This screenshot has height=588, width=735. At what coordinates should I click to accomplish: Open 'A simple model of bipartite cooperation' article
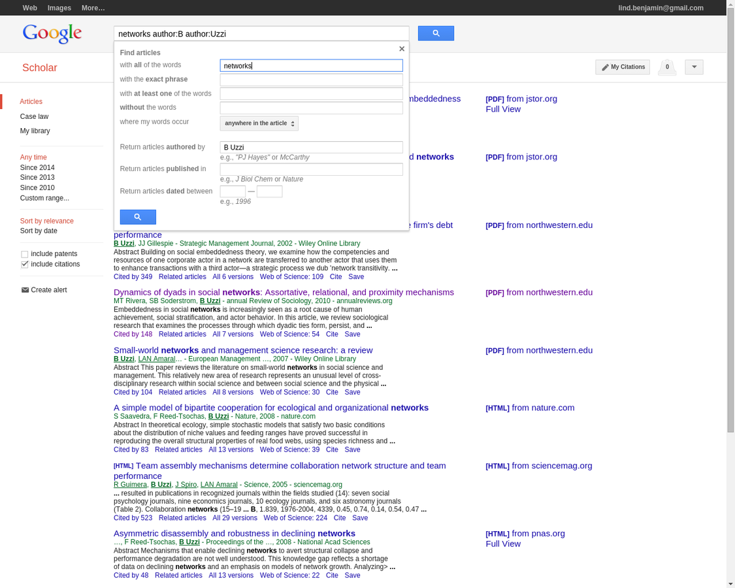(x=271, y=408)
